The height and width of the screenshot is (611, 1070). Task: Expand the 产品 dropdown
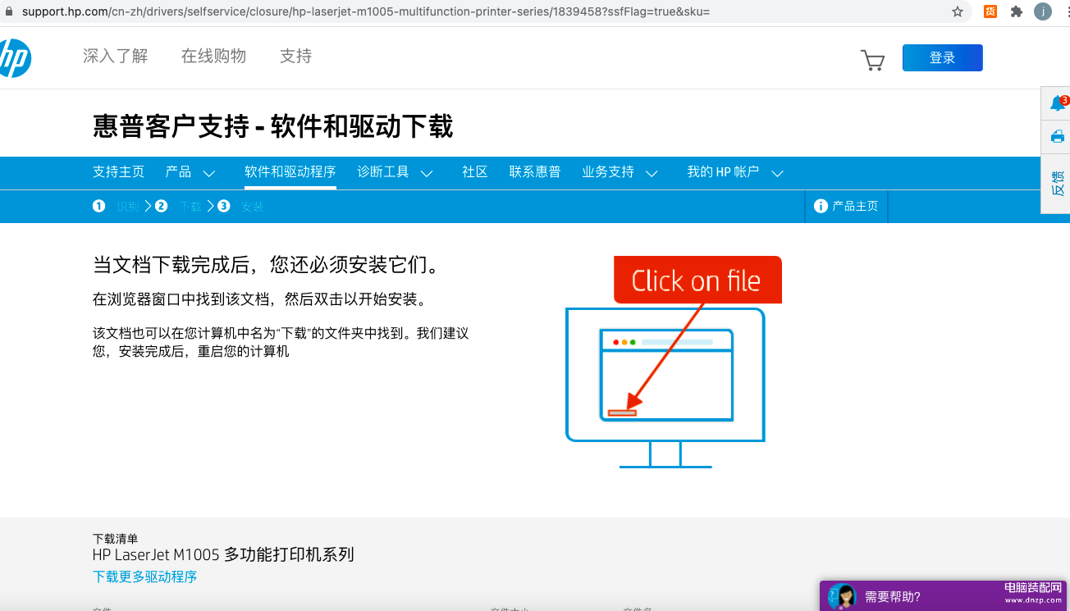click(190, 172)
